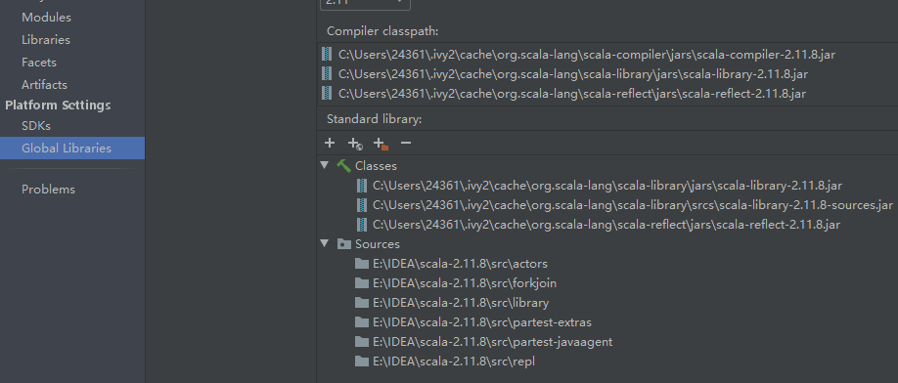Select the Sources node label

coord(378,244)
